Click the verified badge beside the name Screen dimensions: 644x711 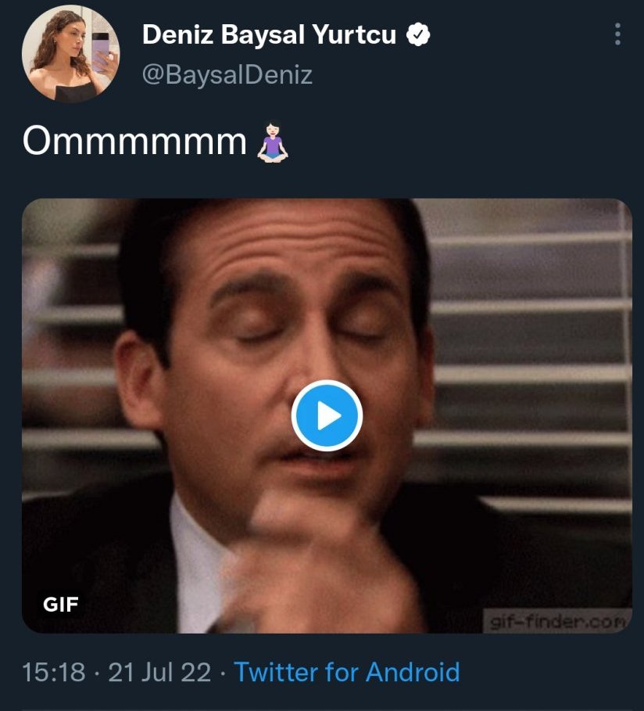coord(420,35)
